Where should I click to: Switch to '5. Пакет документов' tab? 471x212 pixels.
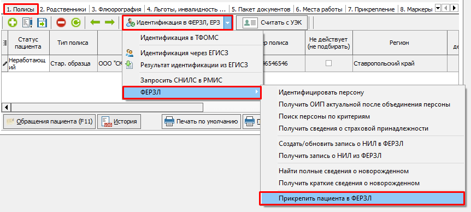[x=261, y=9]
